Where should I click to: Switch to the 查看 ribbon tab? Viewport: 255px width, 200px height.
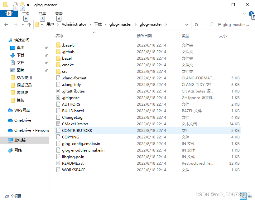(59, 13)
